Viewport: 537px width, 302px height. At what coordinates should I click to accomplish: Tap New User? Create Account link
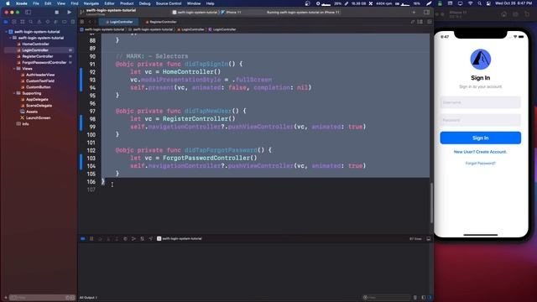480,152
